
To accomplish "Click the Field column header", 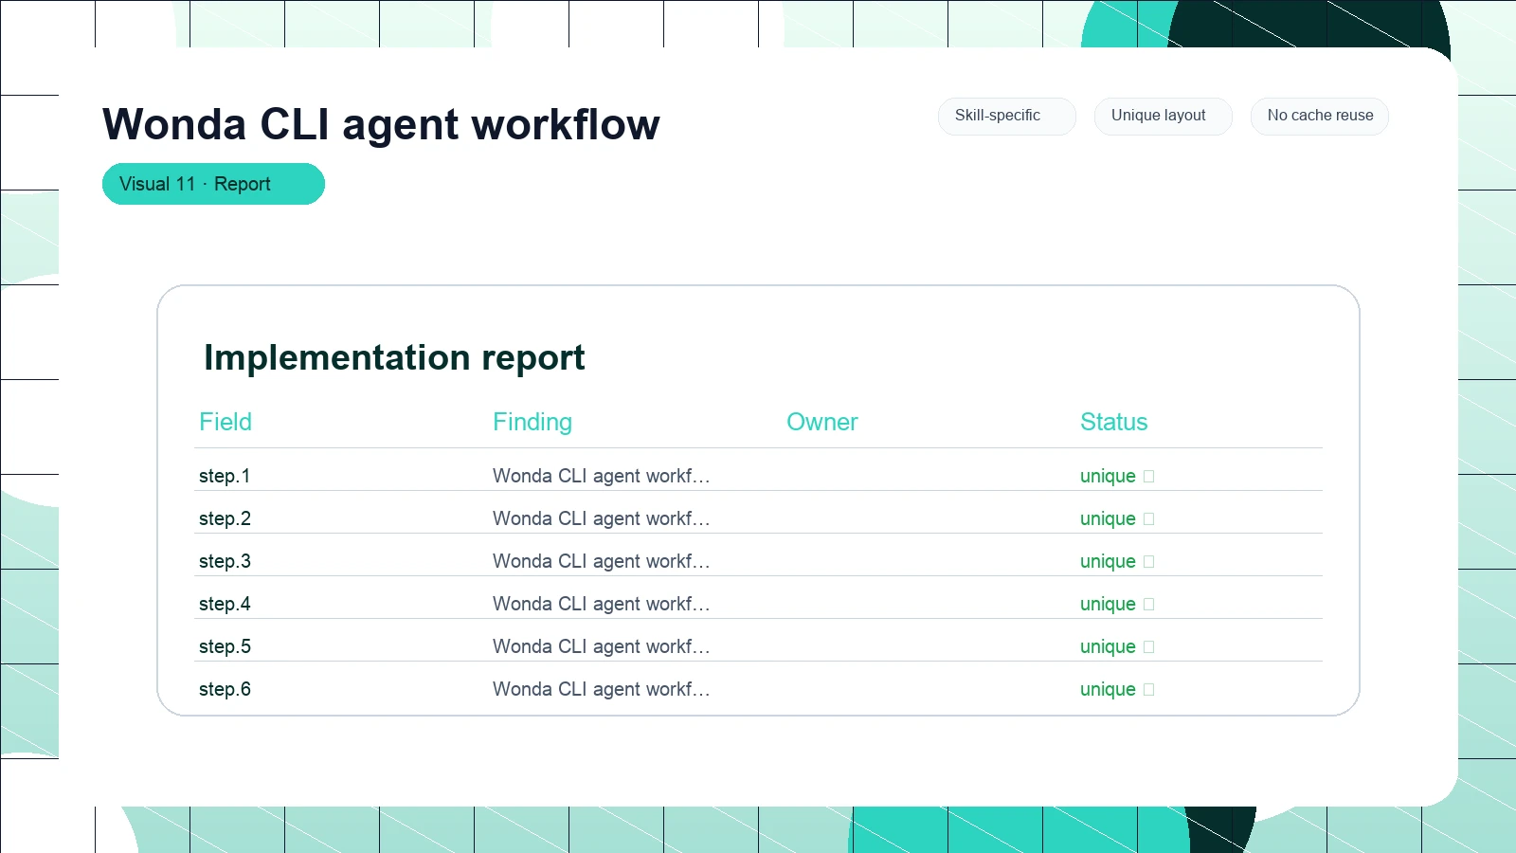I will pos(226,422).
